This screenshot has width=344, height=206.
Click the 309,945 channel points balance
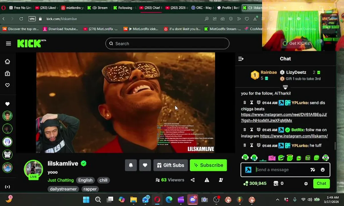[x=255, y=183]
